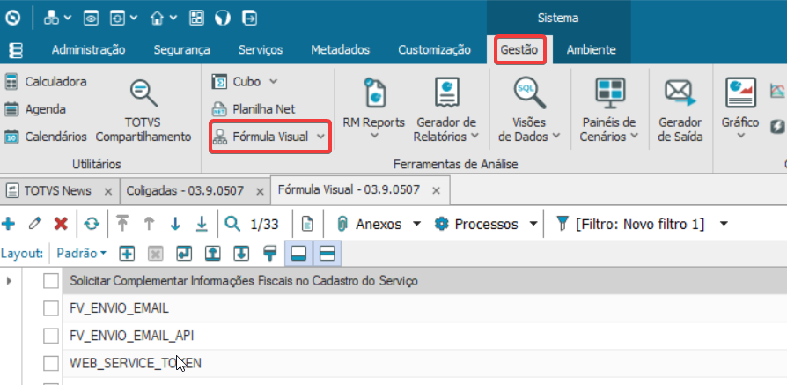The image size is (787, 385).
Task: Expand the Fórmula Visual dropdown arrow
Action: [x=320, y=137]
